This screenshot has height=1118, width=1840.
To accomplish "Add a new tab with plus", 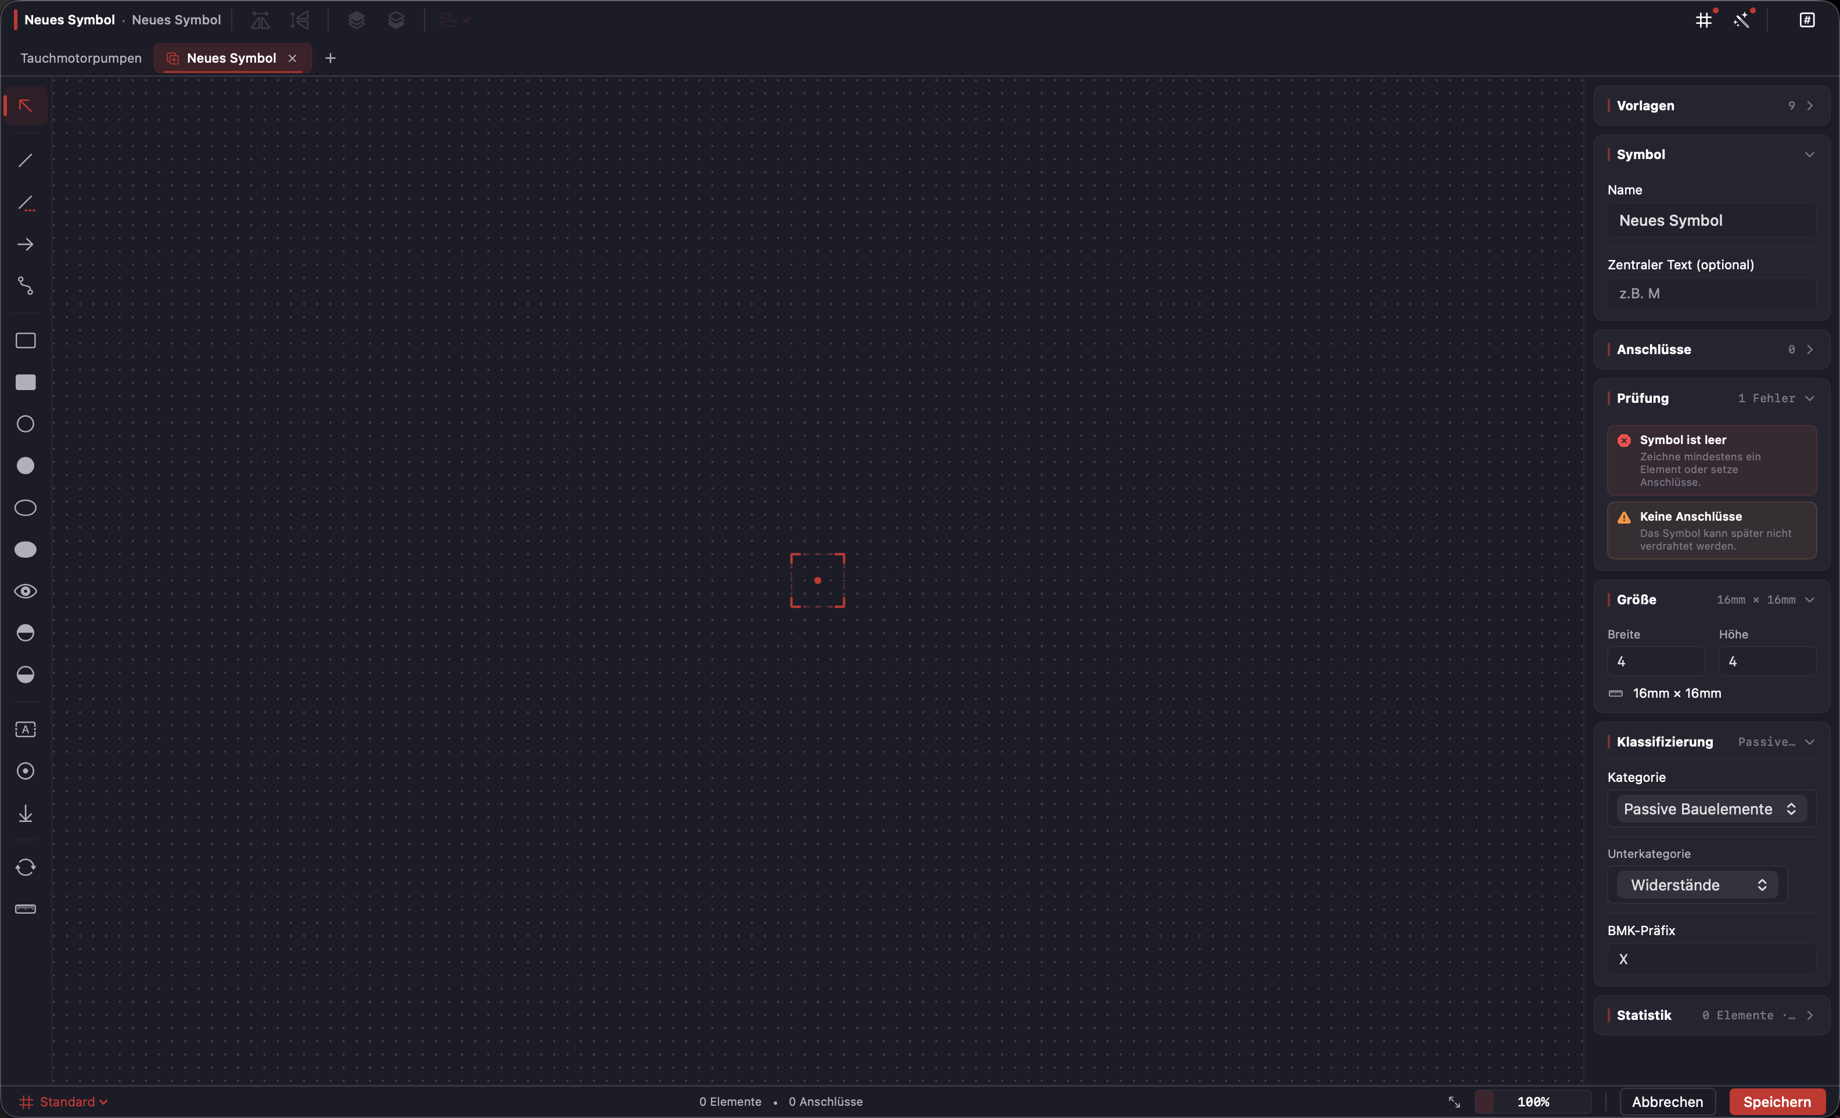I will point(330,58).
